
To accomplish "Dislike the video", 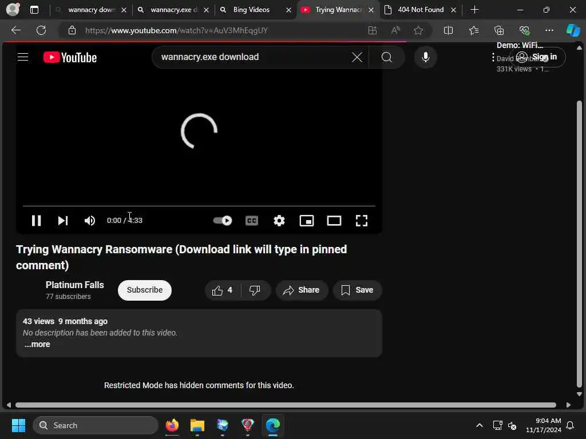I will [255, 290].
